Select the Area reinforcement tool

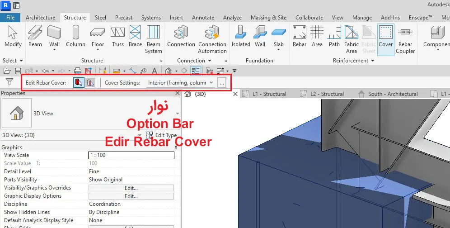(317, 36)
